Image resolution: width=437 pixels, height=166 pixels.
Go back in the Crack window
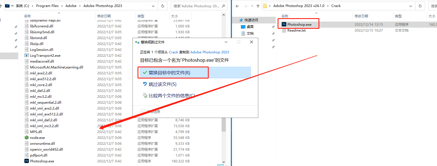pos(237,6)
